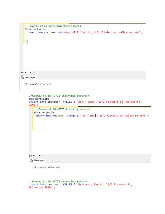Collapse the code block in the upper query editor
This screenshot has width=165, height=214.
26,29
